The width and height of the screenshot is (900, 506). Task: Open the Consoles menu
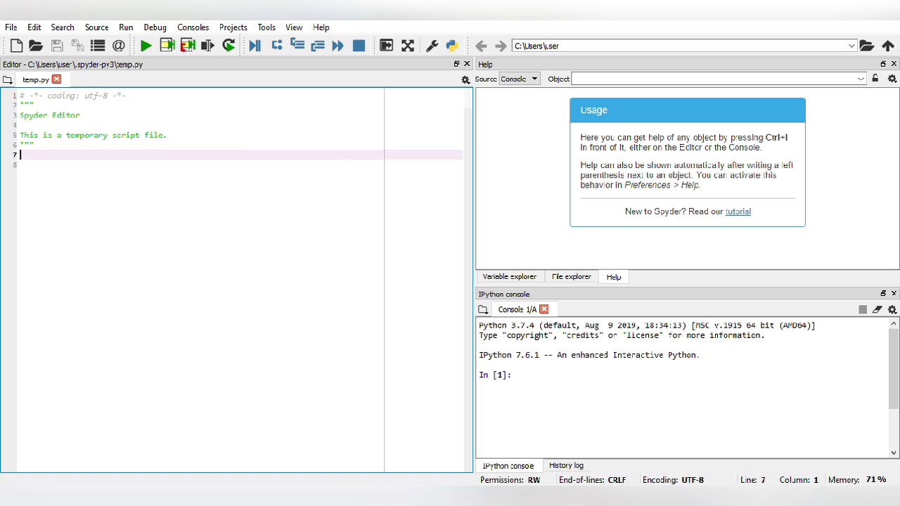(193, 27)
